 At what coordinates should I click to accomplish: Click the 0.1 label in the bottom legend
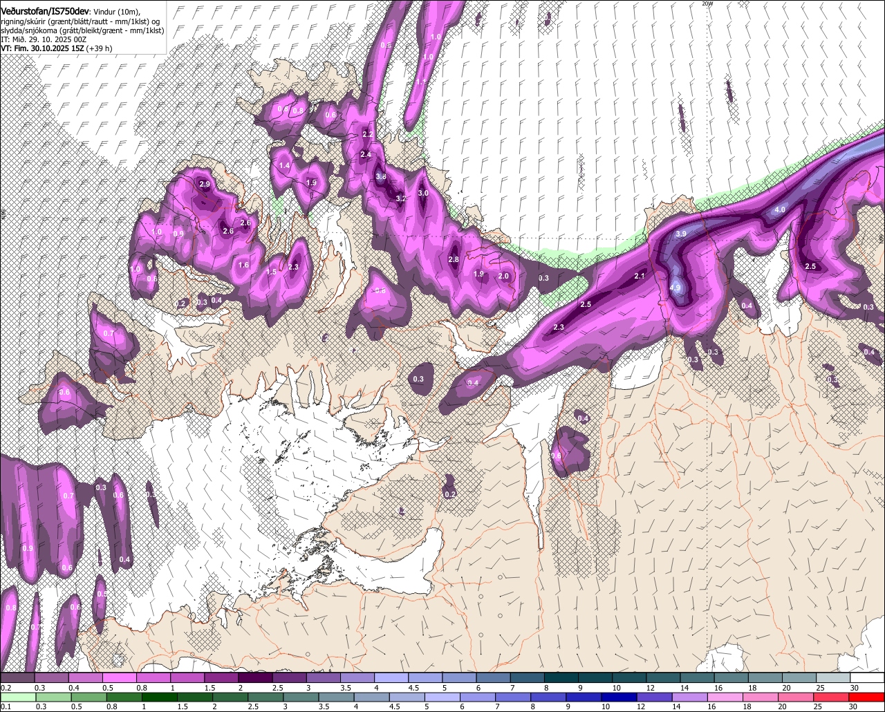point(6,706)
